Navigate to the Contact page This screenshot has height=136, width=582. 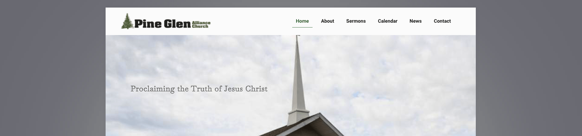[x=442, y=21]
